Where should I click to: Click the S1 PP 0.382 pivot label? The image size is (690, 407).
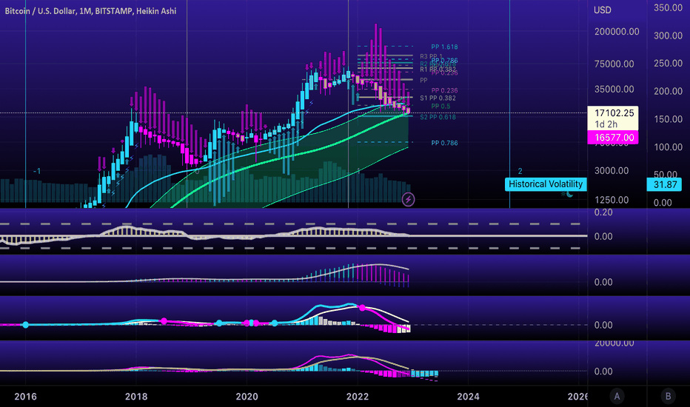pos(438,98)
